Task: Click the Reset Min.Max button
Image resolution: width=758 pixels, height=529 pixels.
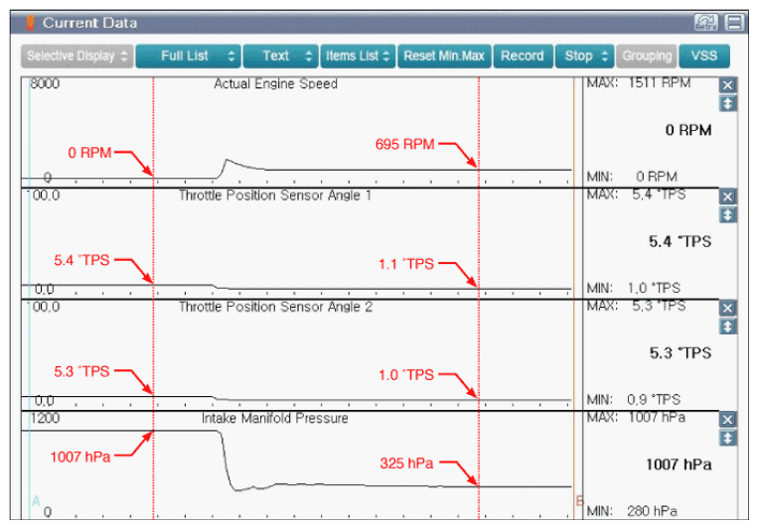Action: pos(444,56)
